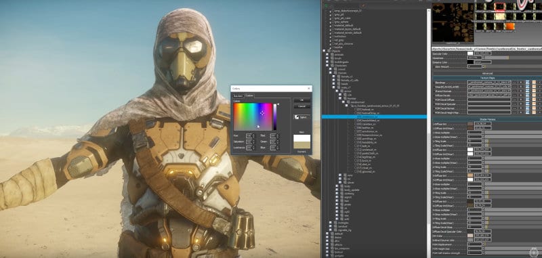Viewport: 542px width, 258px height.
Task: Collapse the Texture Maps section header
Action: click(487, 78)
